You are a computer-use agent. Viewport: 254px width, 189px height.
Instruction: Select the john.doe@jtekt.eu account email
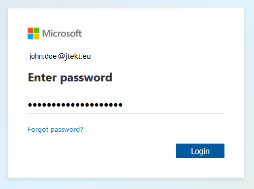pyautogui.click(x=60, y=56)
